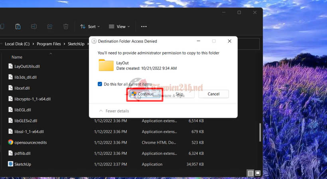
Task: Click file icon beside libssl-1_1-x64.dll
Action: 10,131
